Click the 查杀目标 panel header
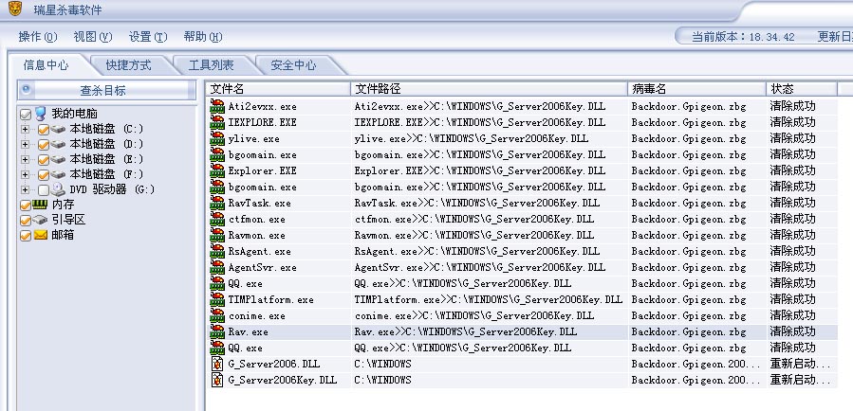Image resolution: width=853 pixels, height=411 pixels. [106, 90]
